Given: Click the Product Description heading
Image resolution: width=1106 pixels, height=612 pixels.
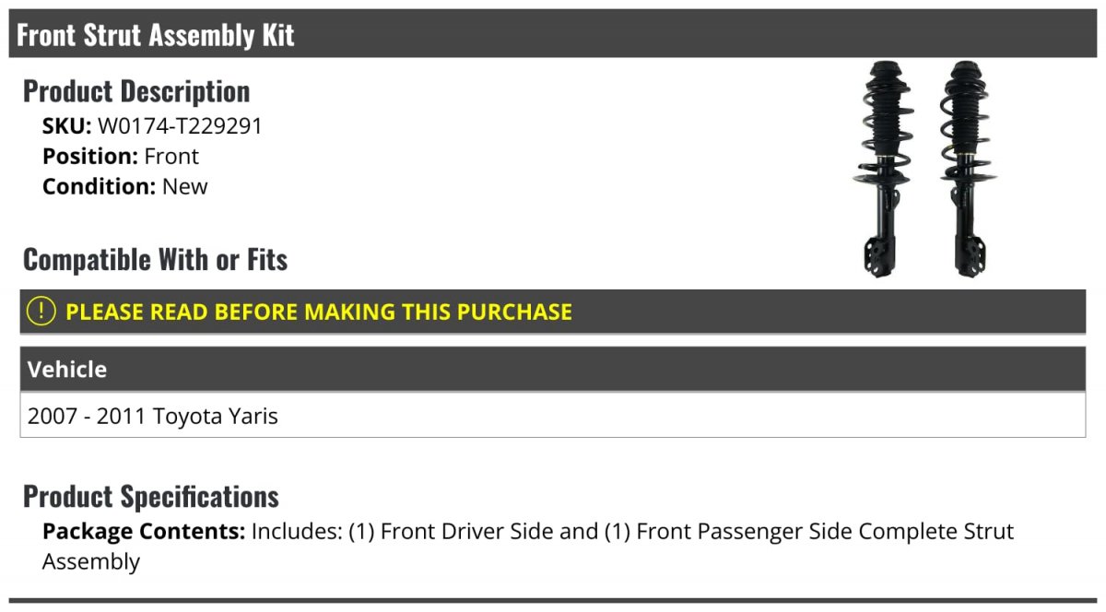Looking at the screenshot, I should pos(136,91).
